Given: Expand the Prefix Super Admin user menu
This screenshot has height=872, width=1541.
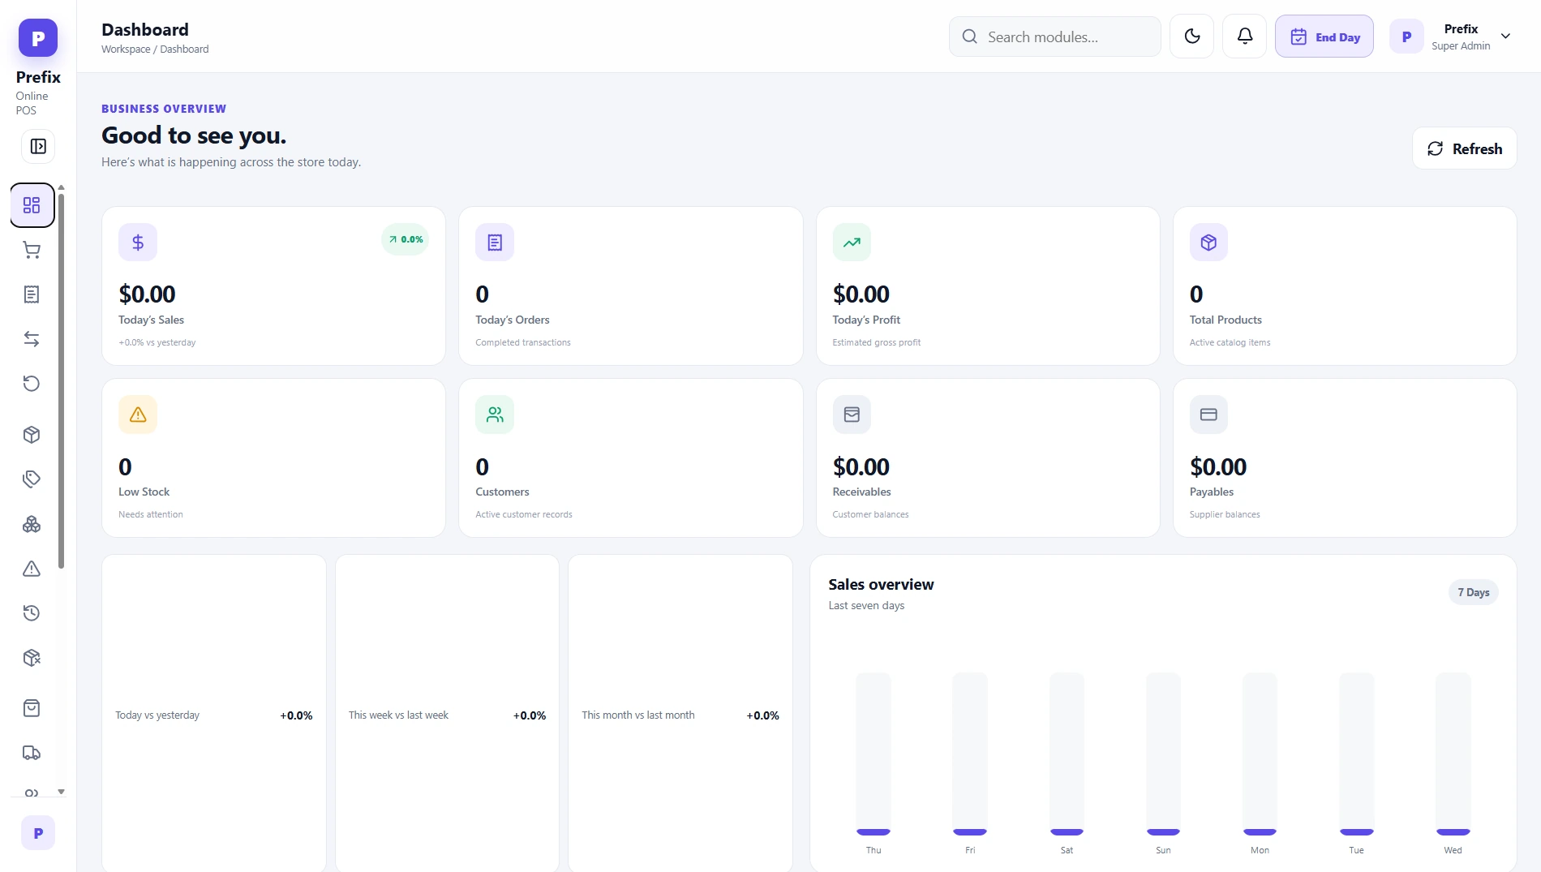Looking at the screenshot, I should (x=1453, y=37).
